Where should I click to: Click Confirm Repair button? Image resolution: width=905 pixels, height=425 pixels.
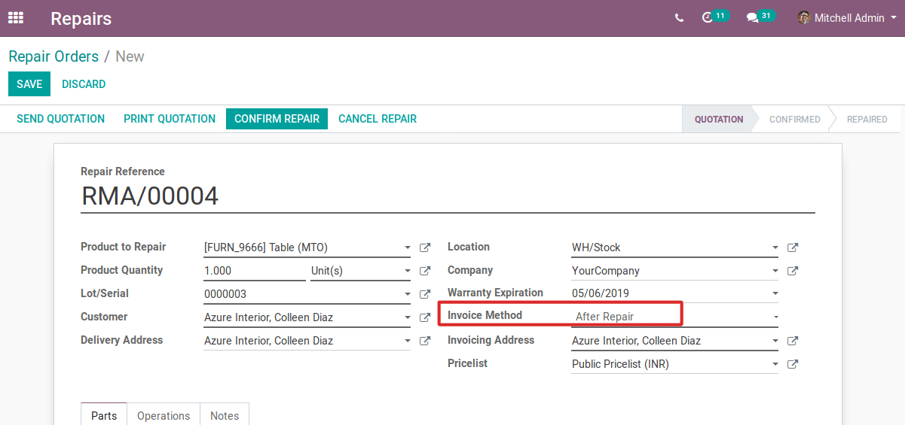[x=277, y=119]
